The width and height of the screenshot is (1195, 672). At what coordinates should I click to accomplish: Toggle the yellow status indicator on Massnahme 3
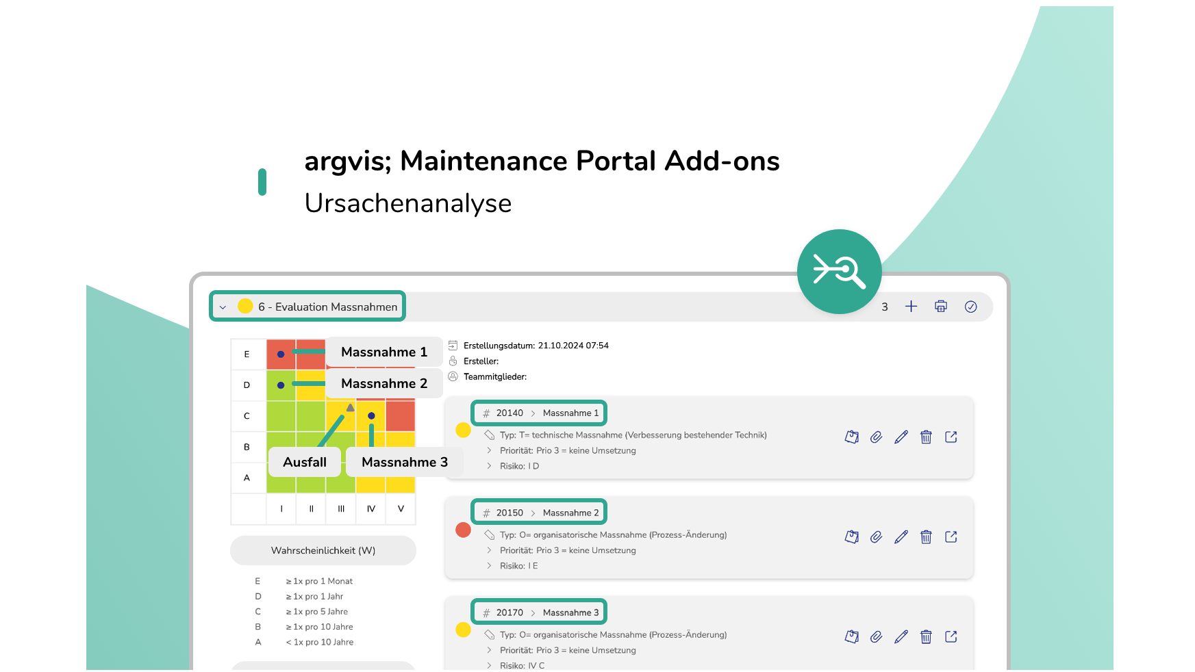tap(463, 630)
